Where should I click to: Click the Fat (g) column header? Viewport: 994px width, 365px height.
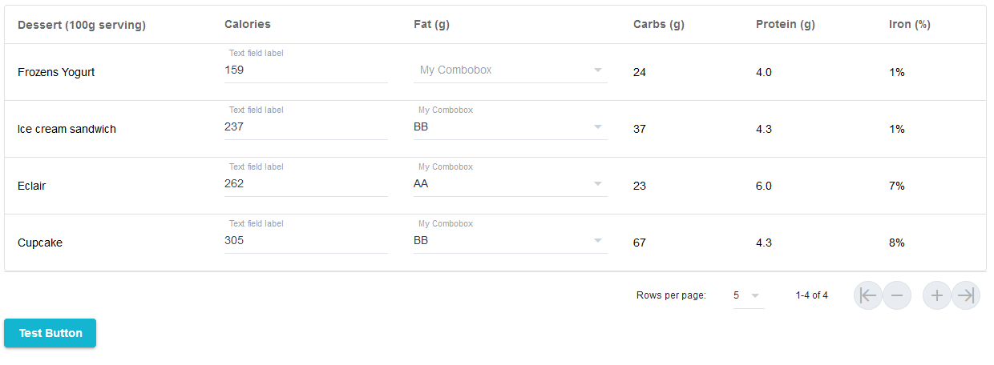(431, 25)
